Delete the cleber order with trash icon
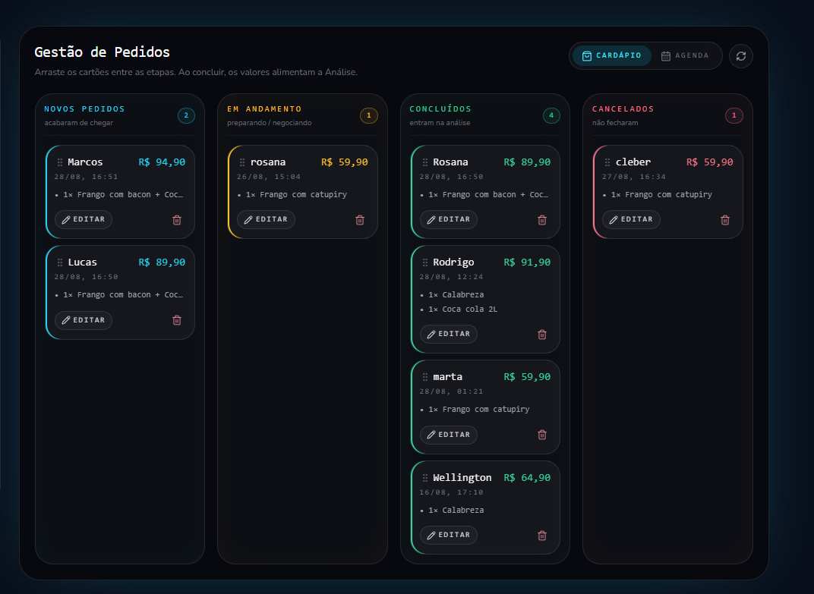 [725, 220]
